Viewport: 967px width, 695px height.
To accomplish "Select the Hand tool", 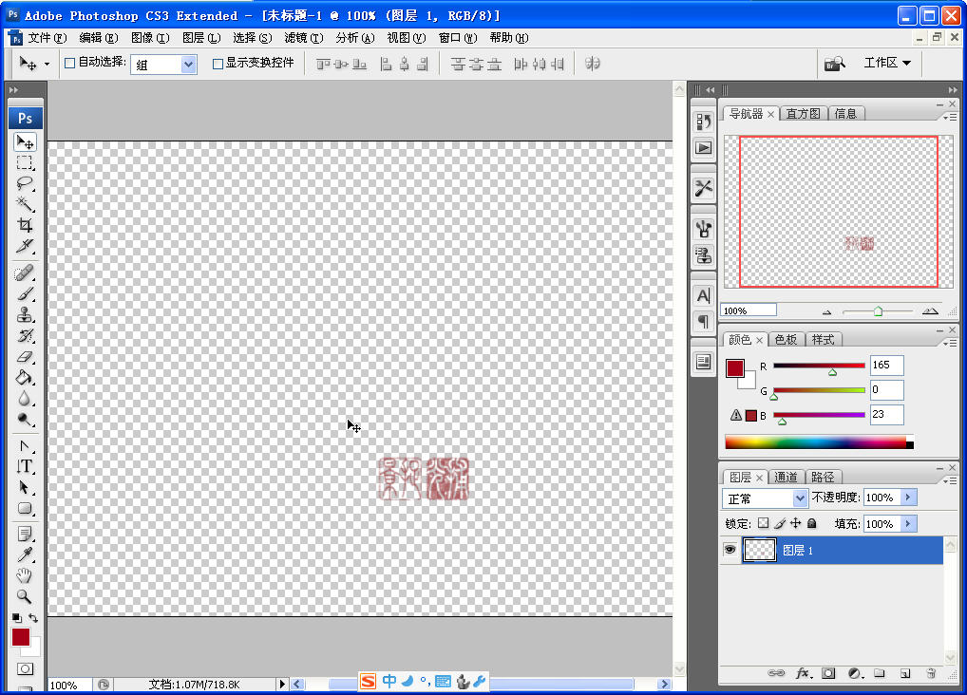I will pyautogui.click(x=25, y=575).
